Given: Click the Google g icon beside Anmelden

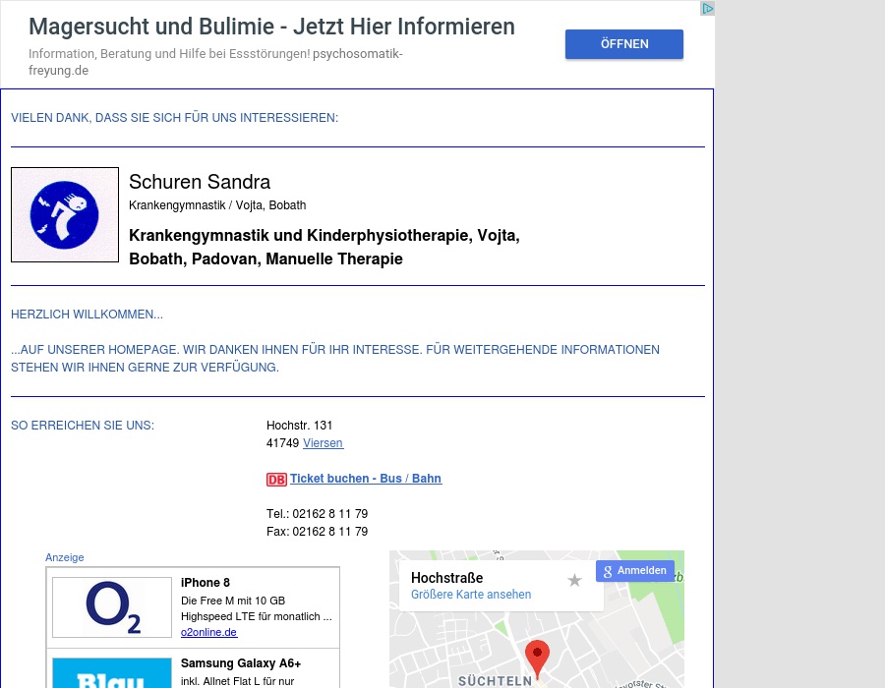Looking at the screenshot, I should pyautogui.click(x=608, y=571).
